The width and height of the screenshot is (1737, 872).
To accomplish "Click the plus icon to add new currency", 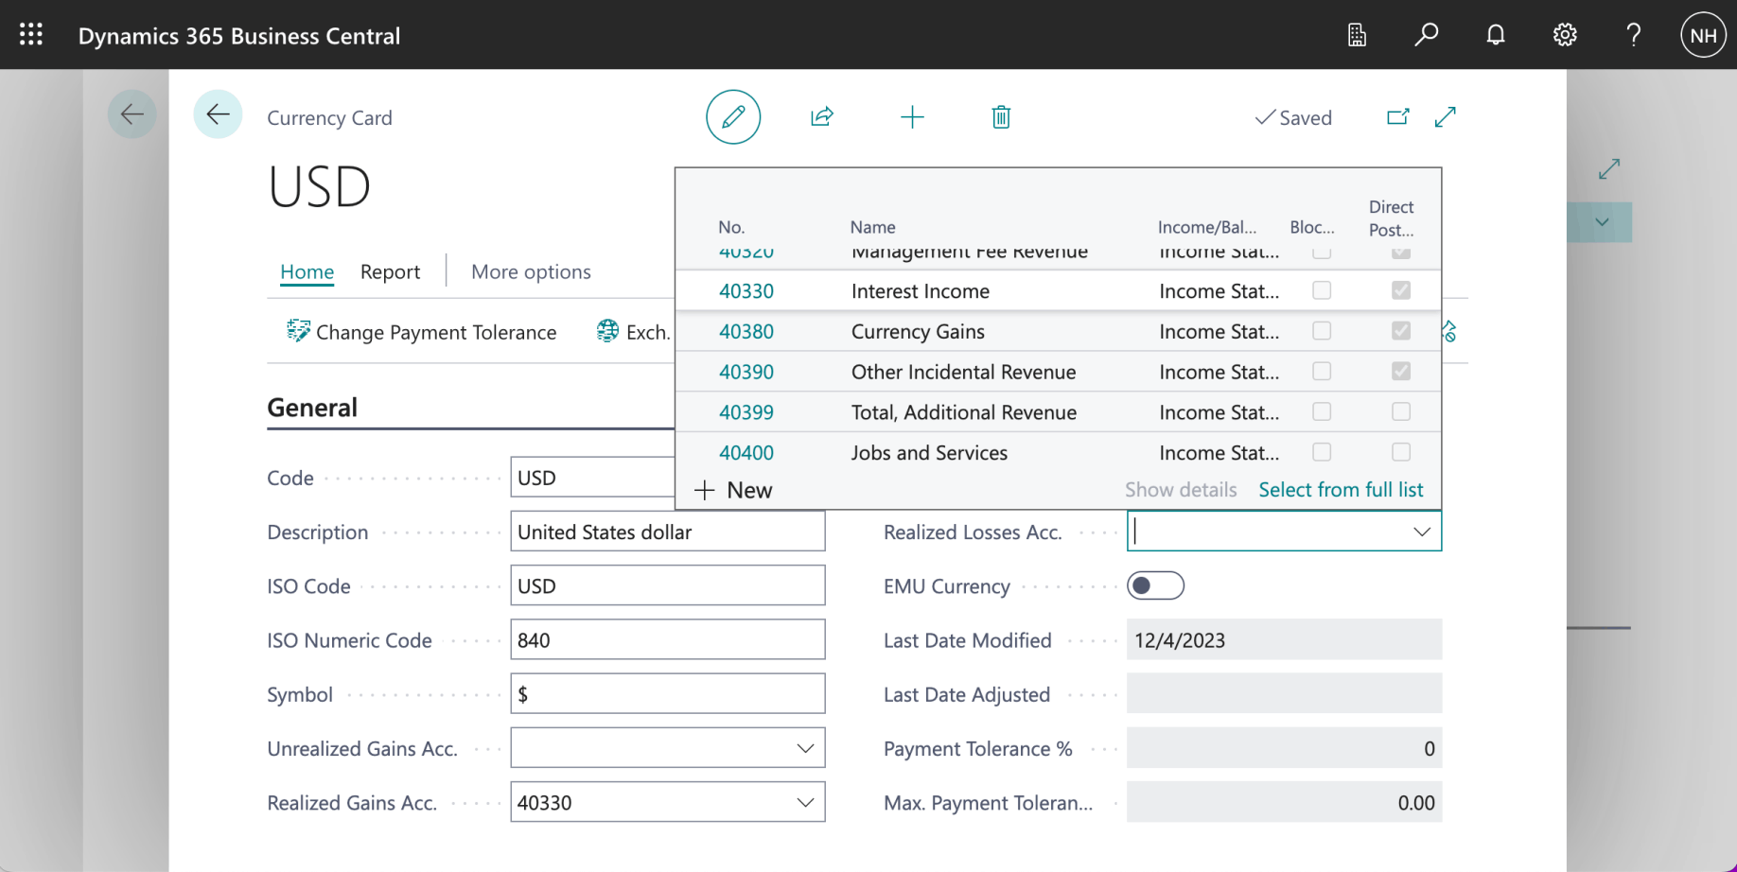I will tap(912, 117).
